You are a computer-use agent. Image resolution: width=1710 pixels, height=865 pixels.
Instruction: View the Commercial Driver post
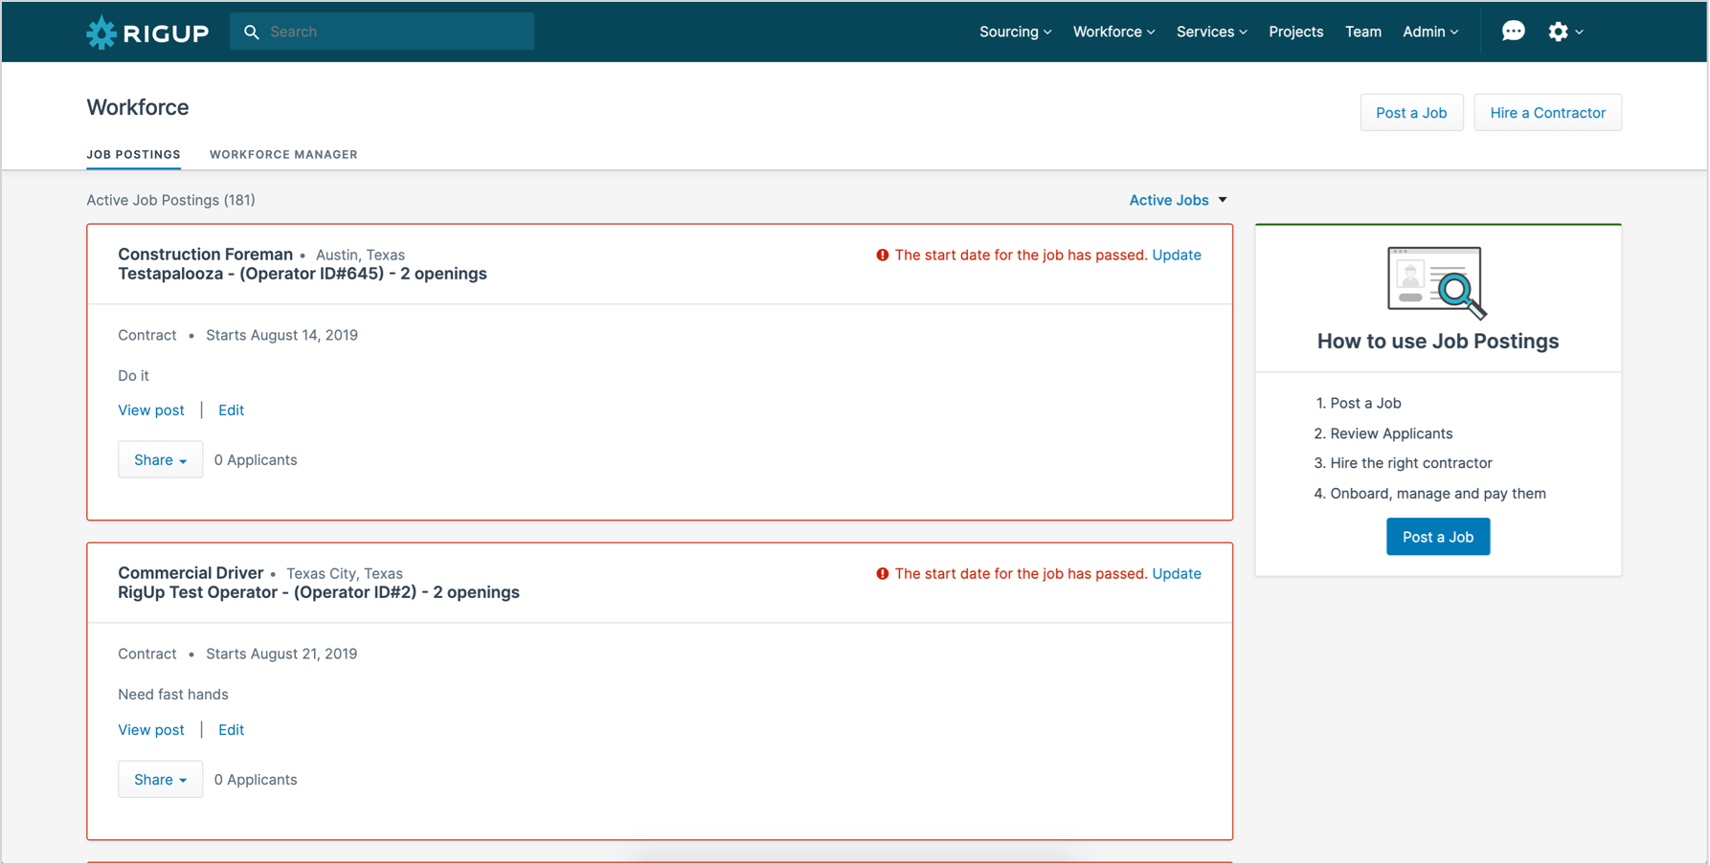[x=151, y=729]
